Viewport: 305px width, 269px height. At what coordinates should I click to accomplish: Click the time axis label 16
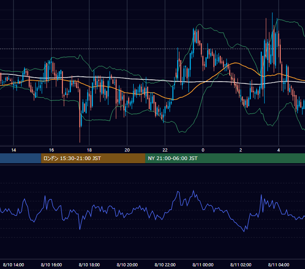tap(51, 150)
